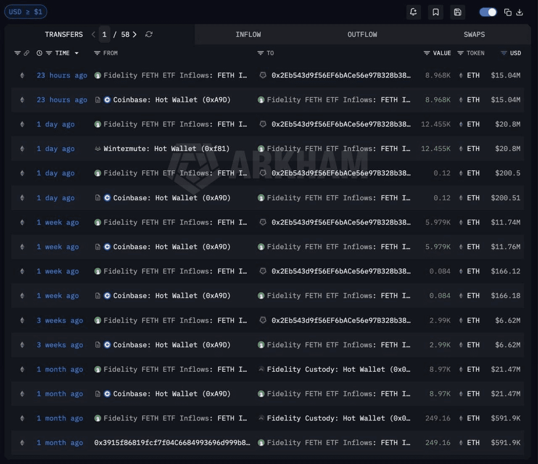Screen dimensions: 538x464
Task: Refresh the transfers list
Action: (x=149, y=34)
